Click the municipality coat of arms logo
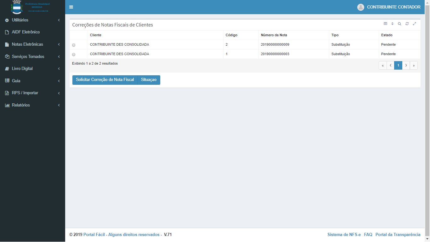 [17, 7]
